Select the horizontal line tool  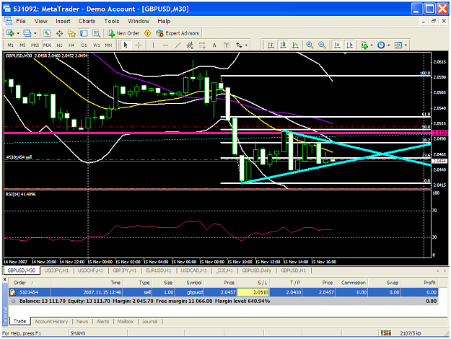165,45
